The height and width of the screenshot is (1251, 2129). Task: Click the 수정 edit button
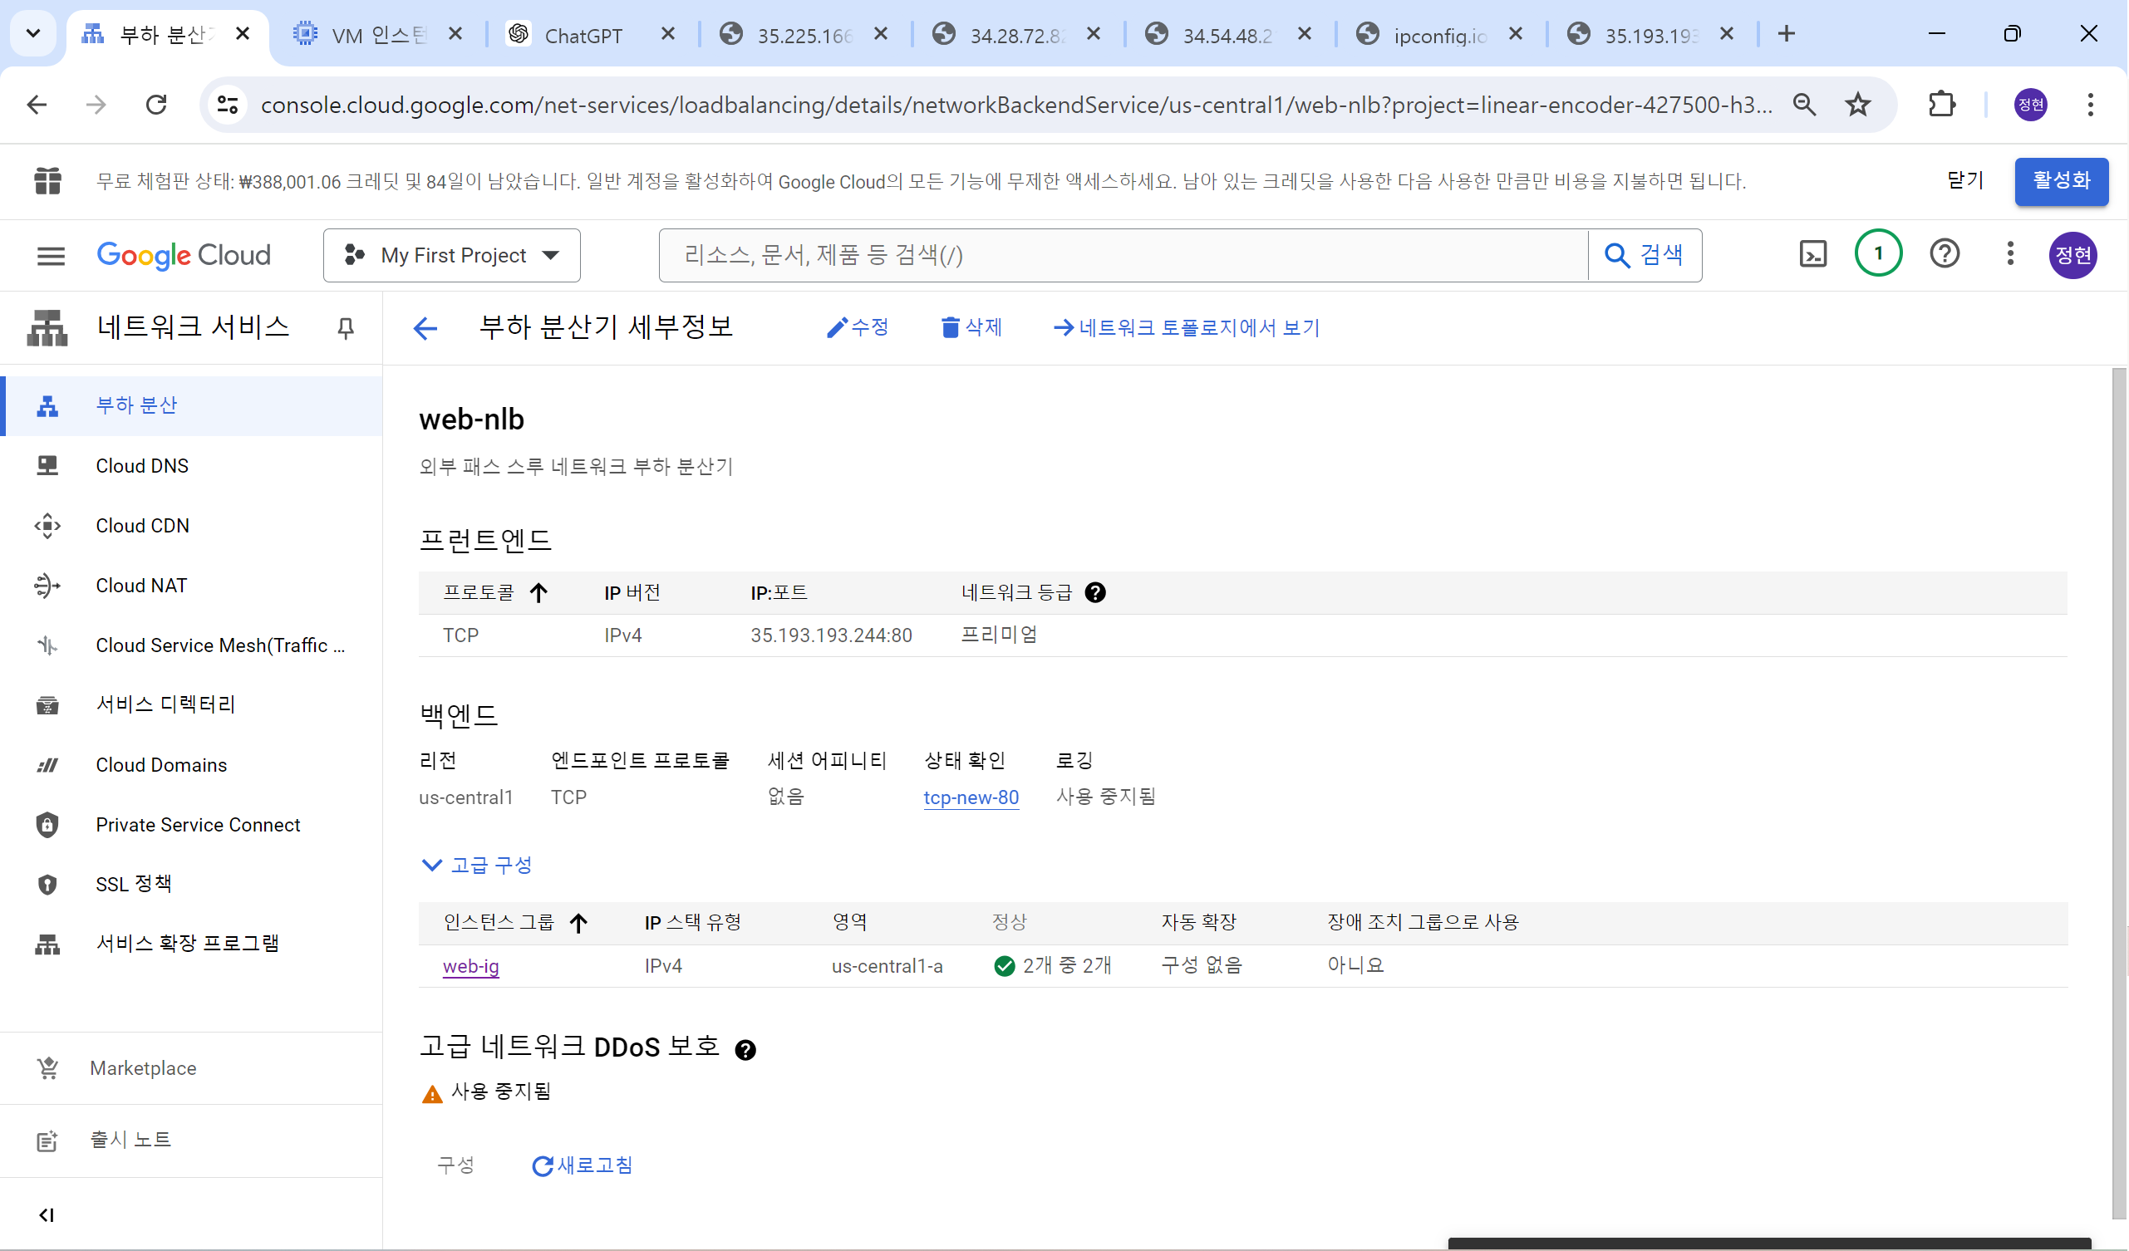click(858, 327)
